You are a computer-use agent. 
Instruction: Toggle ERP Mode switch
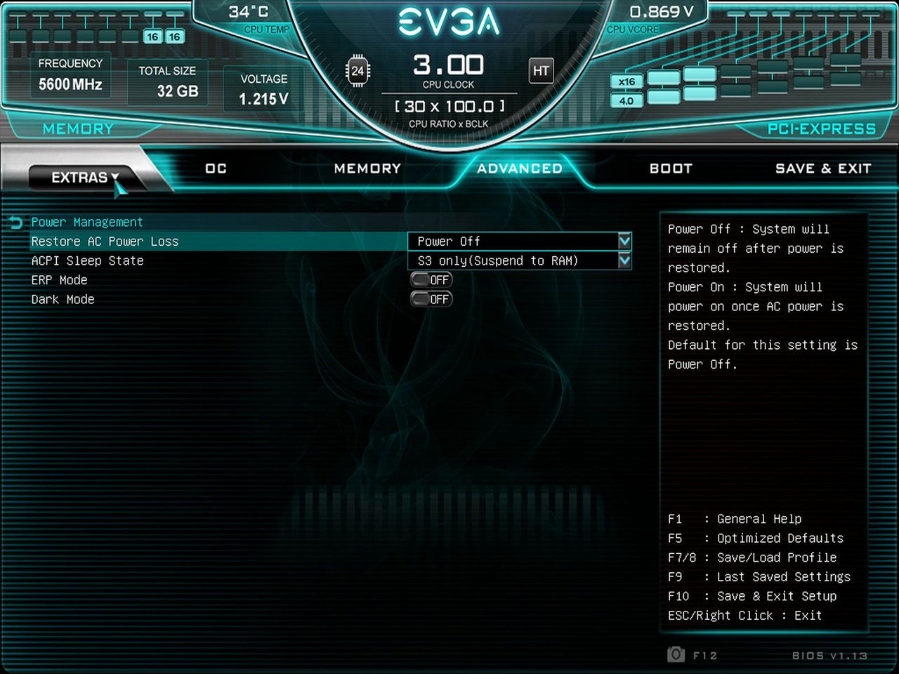431,279
